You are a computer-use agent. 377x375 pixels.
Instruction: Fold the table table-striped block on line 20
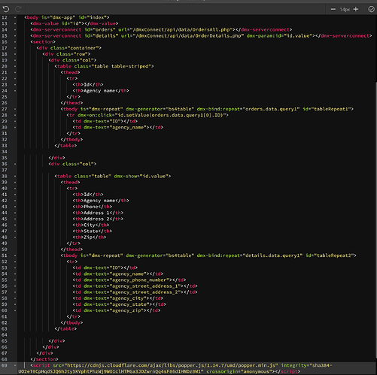15,66
